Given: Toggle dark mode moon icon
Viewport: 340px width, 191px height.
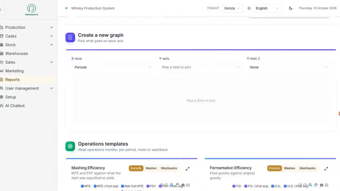Looking at the screenshot, I should 291,8.
